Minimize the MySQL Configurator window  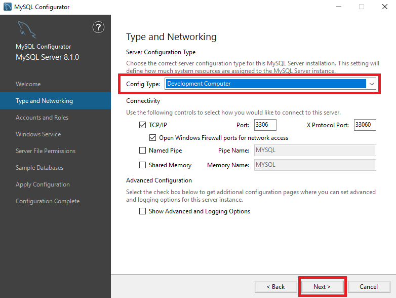point(339,7)
